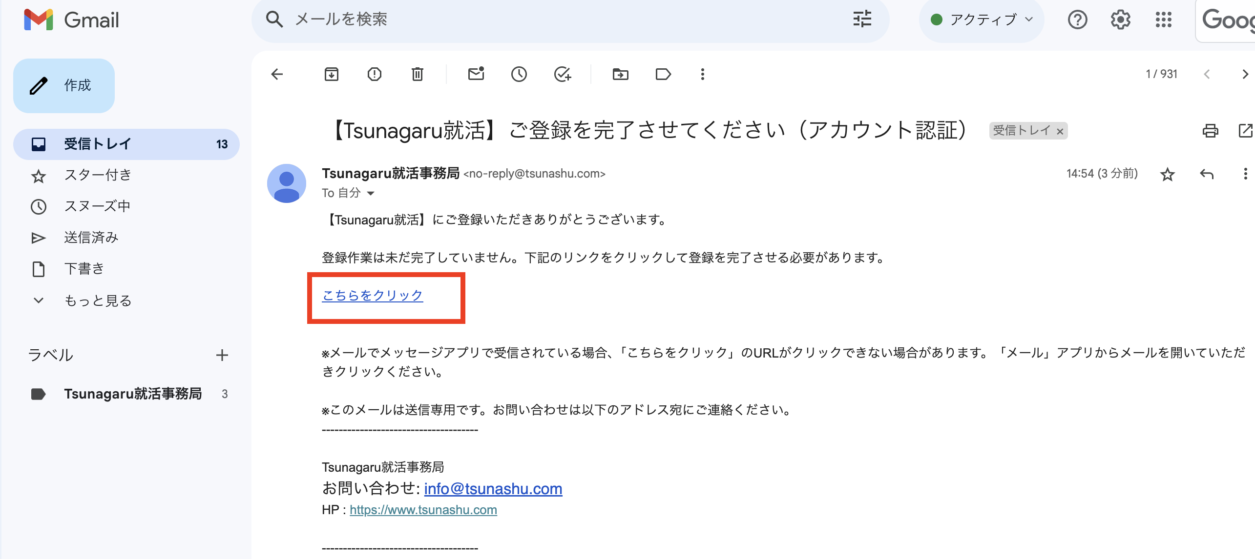This screenshot has width=1255, height=559.
Task: Open Settings gear icon
Action: tap(1120, 20)
